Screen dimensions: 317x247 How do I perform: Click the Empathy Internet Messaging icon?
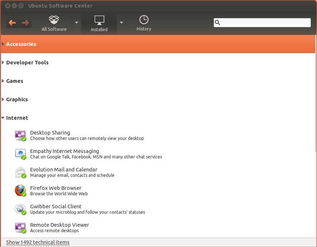pos(20,154)
